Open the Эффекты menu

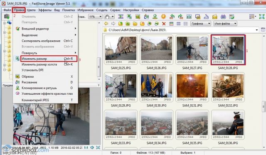point(45,10)
